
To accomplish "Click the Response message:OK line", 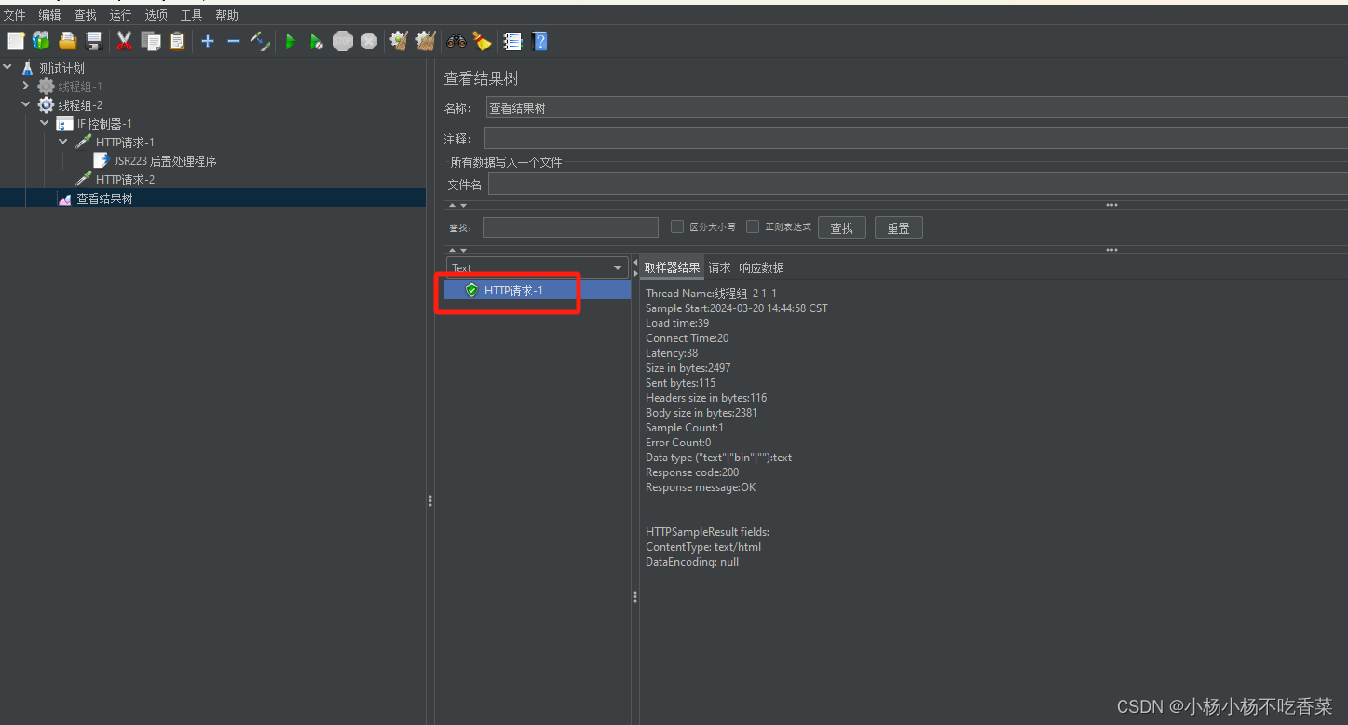I will (701, 487).
